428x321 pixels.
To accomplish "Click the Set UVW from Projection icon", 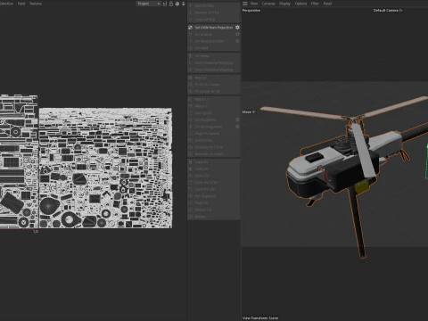I will pyautogui.click(x=191, y=28).
